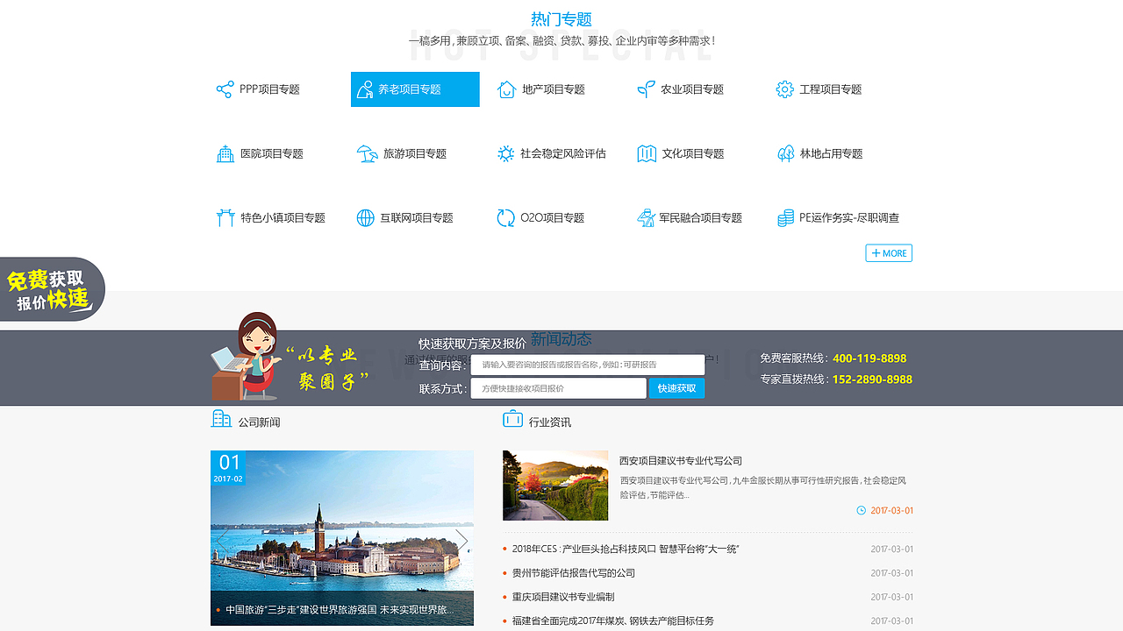Click the 文化项目专题 book icon
Image resolution: width=1123 pixels, height=631 pixels.
(646, 152)
